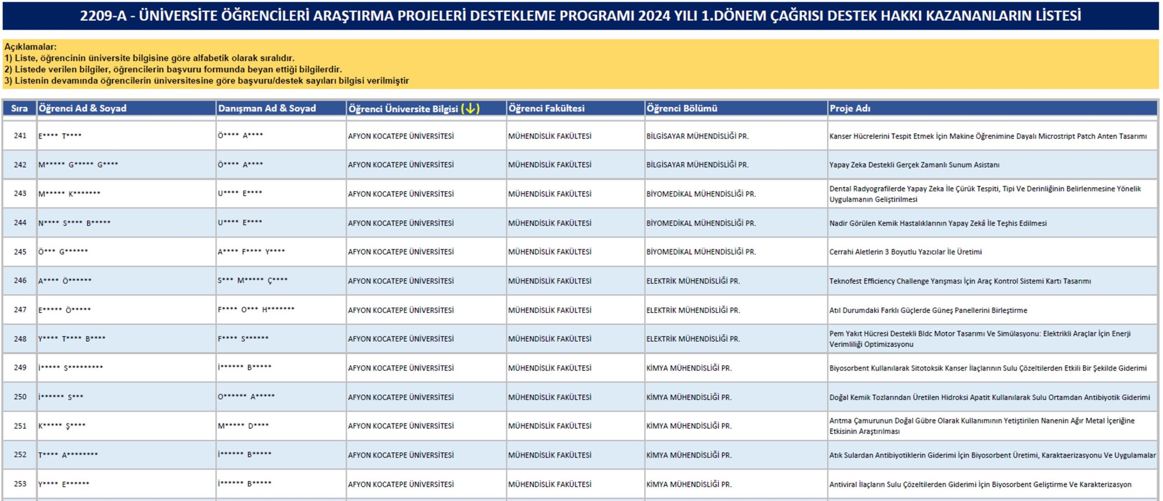Click project Pem Yakıt Hücresi Destekli Bldc Motor
The height and width of the screenshot is (501, 1163).
(x=980, y=339)
